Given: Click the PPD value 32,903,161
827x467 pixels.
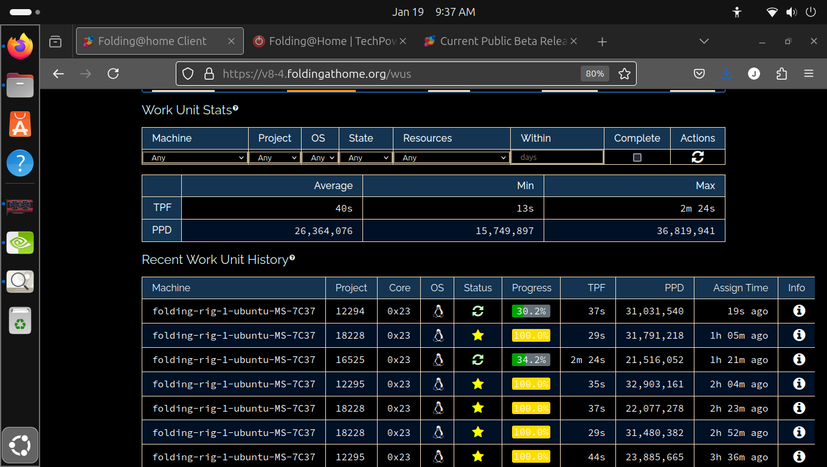Looking at the screenshot, I should coord(655,384).
